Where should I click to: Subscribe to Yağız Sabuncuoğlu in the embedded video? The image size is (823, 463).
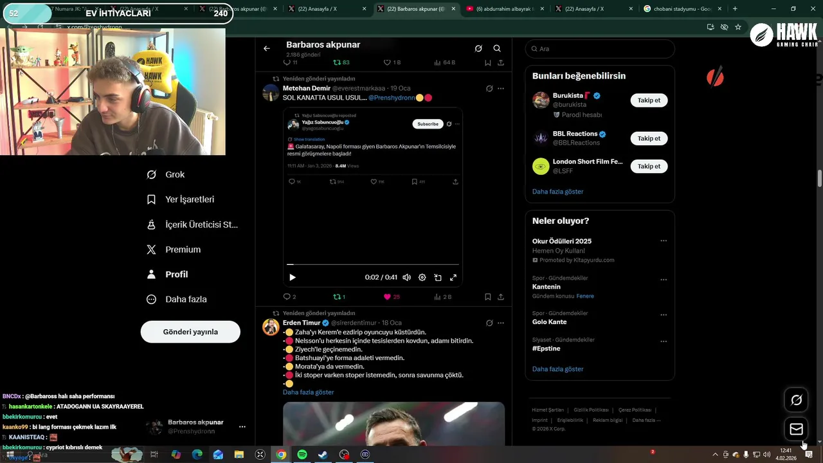428,123
